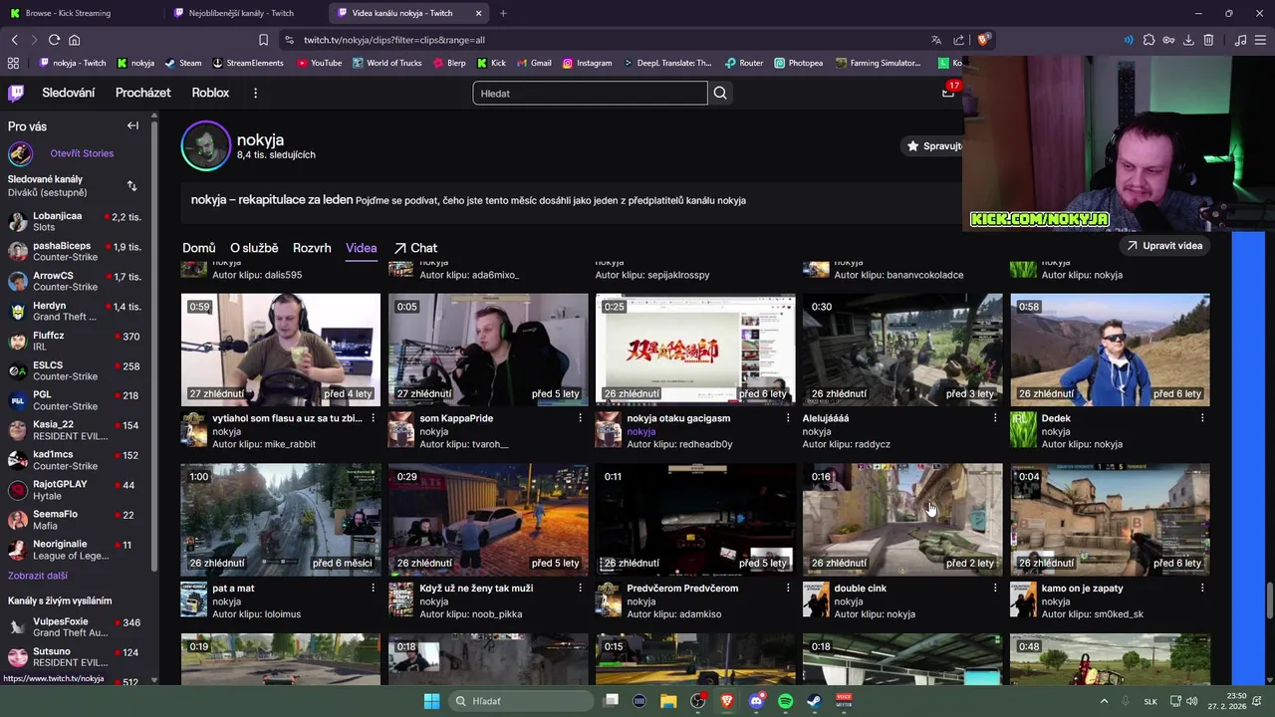The width and height of the screenshot is (1275, 717).
Task: Open pashaBiceps channel in sidebar
Action: coord(75,251)
